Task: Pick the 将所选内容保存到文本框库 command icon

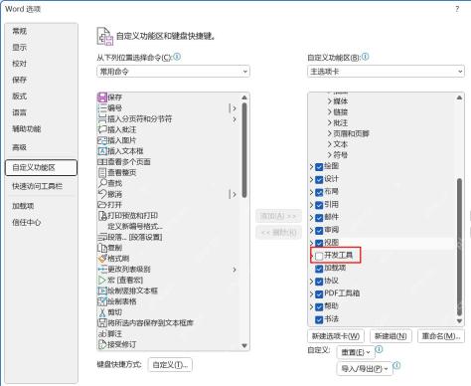Action: 102,323
